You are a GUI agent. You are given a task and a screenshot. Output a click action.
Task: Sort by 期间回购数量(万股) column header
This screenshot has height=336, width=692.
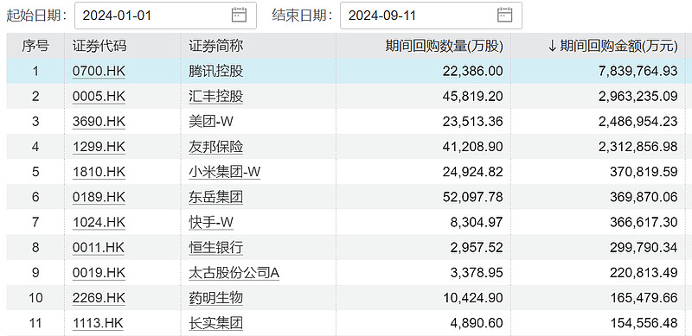[x=444, y=46]
